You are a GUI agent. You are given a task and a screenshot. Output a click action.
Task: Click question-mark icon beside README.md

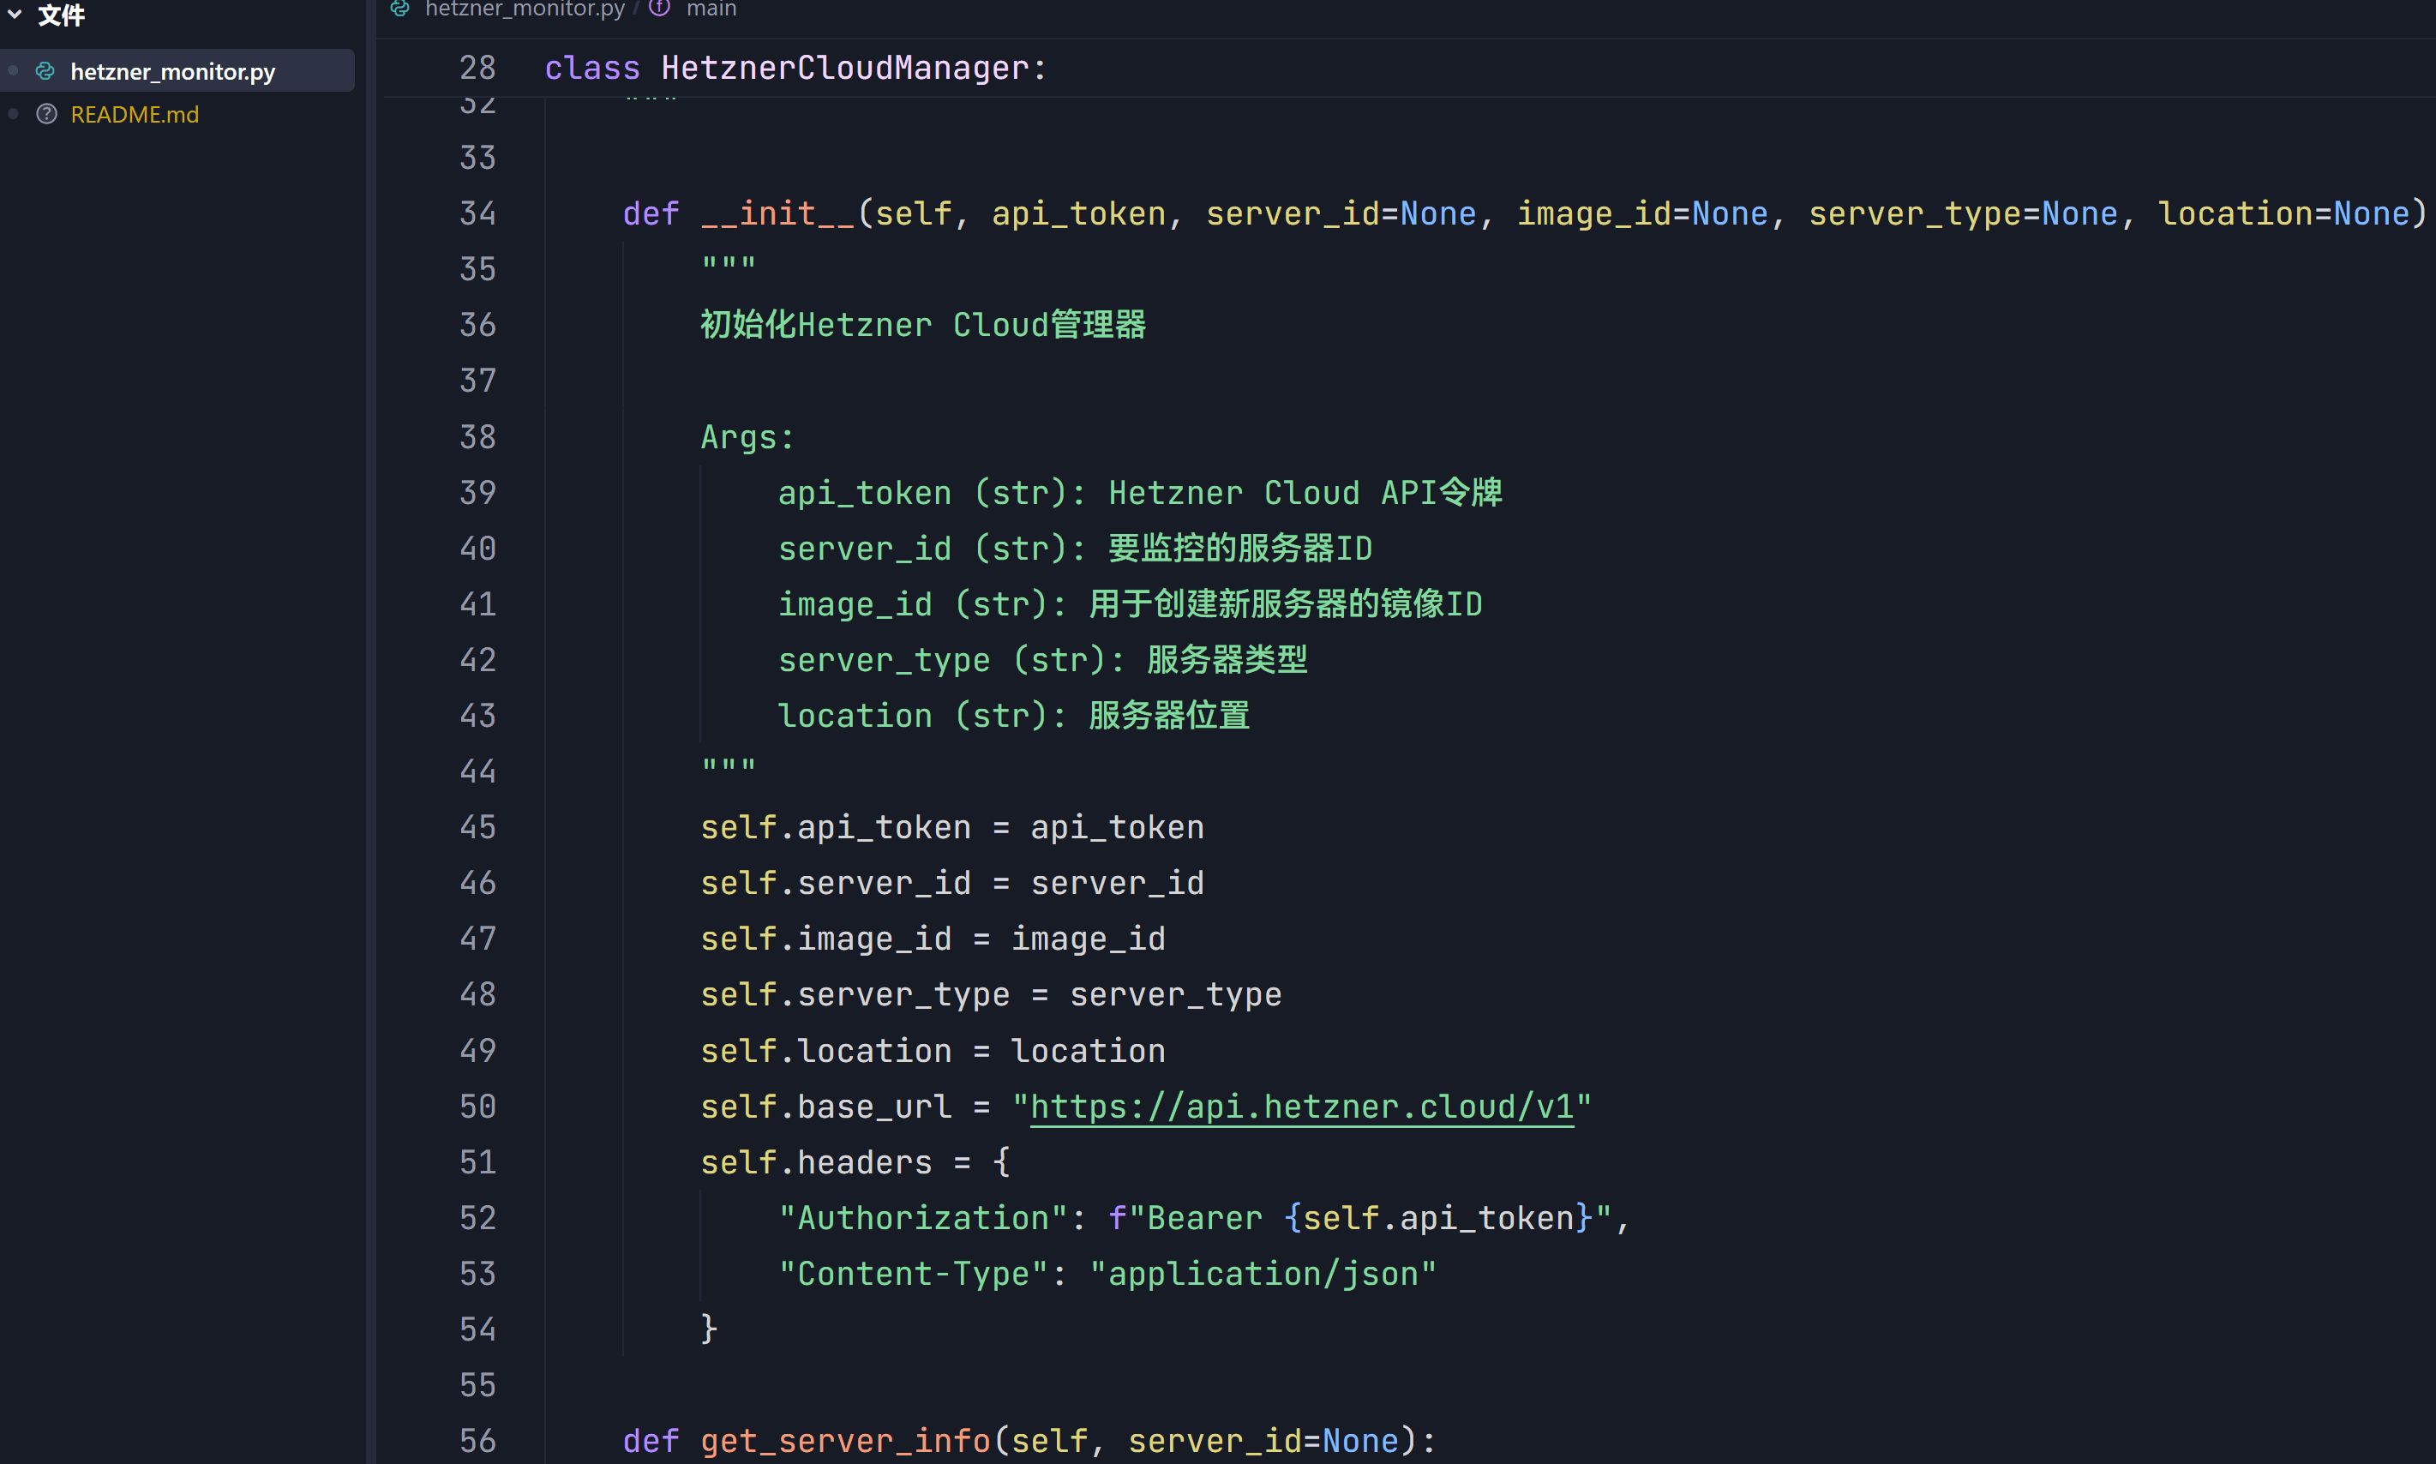(46, 115)
